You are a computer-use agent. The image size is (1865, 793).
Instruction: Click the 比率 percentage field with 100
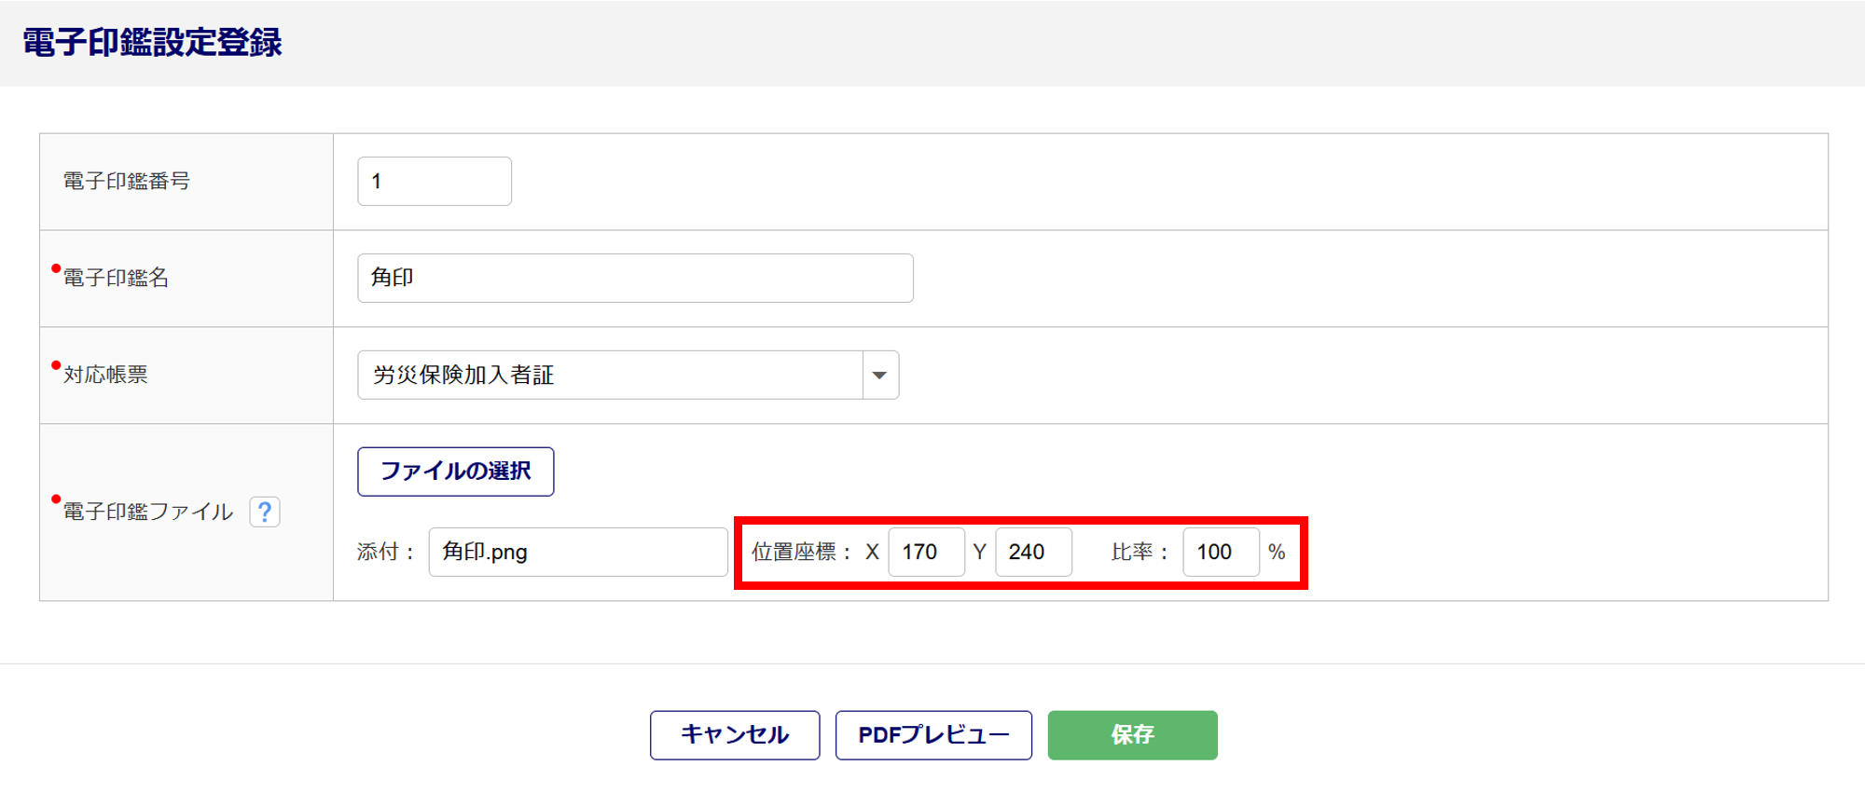point(1221,553)
